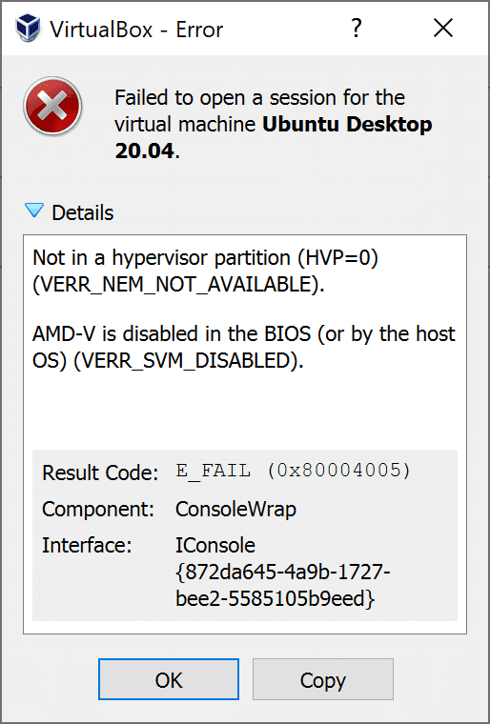Click the VirtualBox cube icon in title bar
This screenshot has height=724, width=490.
pos(28,29)
